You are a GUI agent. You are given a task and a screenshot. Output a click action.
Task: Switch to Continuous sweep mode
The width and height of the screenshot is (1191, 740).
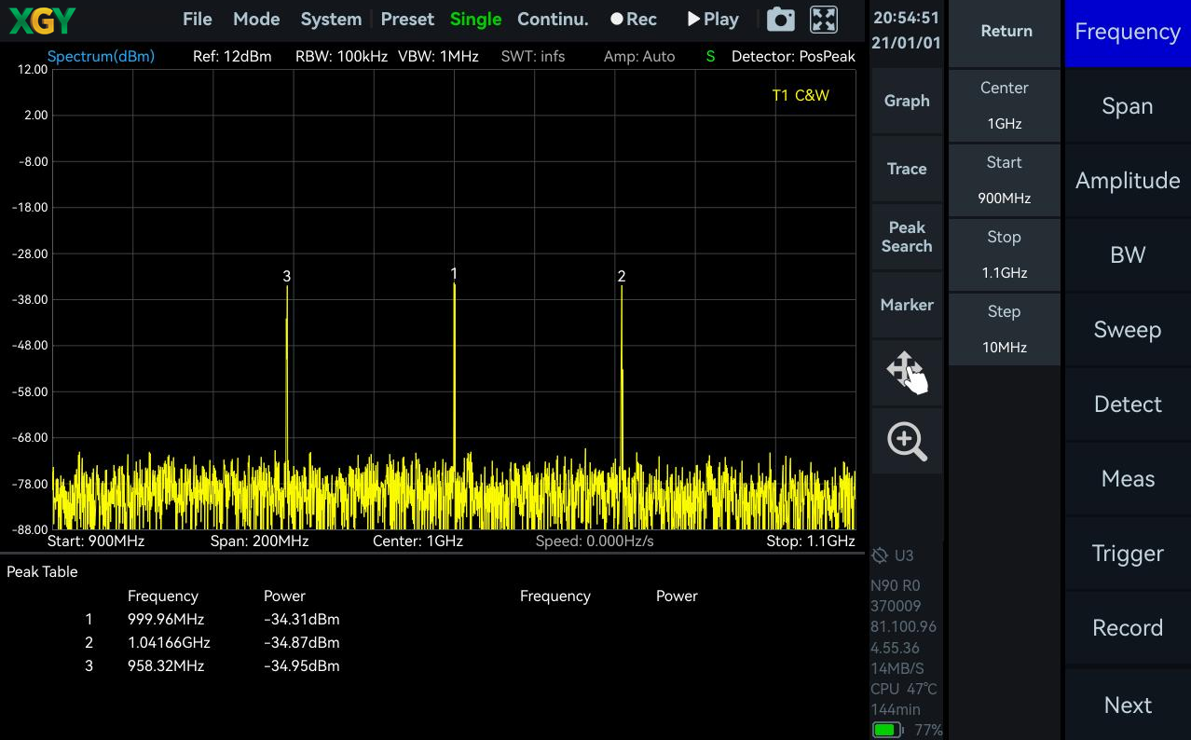click(x=553, y=20)
